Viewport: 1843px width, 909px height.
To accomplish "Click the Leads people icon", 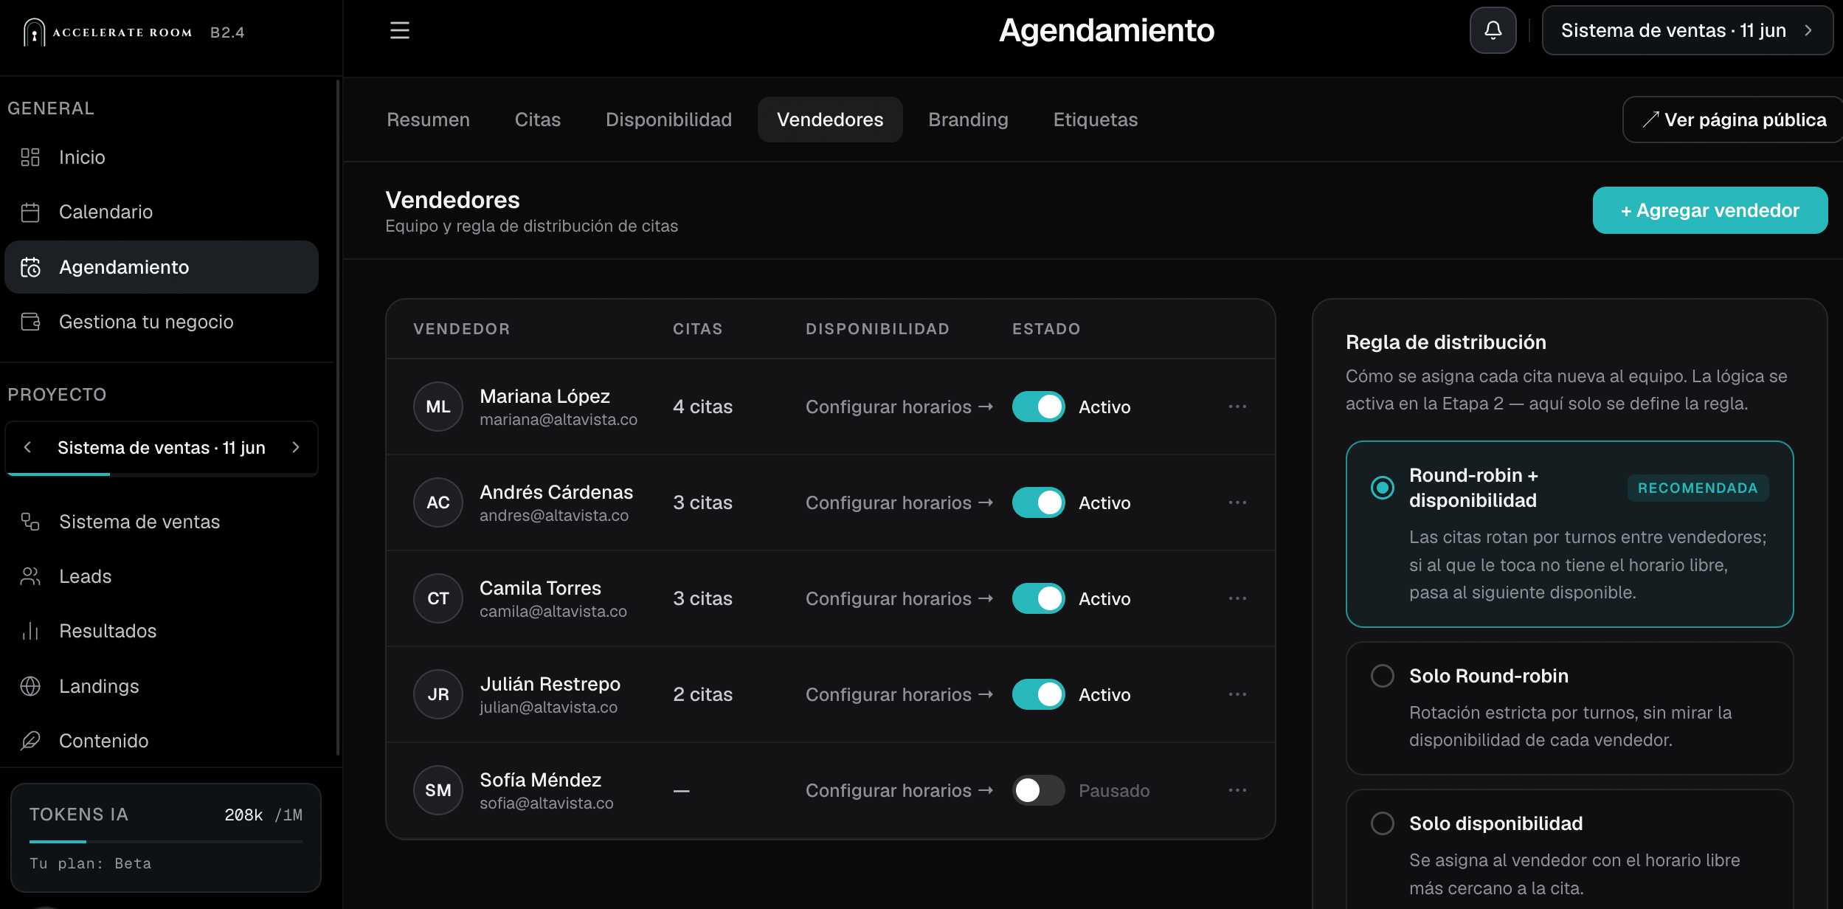I will (x=30, y=576).
